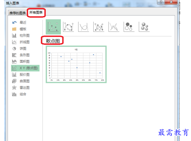The image size is (191, 141).
Task: Click the 饼图 pie chart icon
Action: click(14, 49)
